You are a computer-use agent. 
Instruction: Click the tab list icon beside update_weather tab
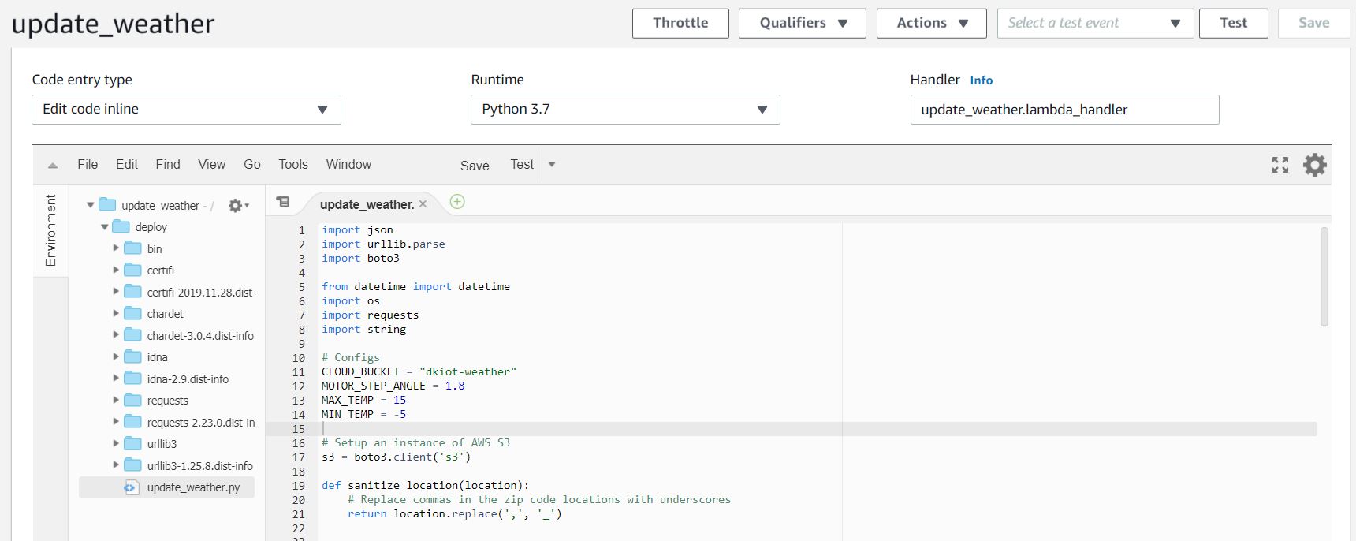pyautogui.click(x=283, y=203)
